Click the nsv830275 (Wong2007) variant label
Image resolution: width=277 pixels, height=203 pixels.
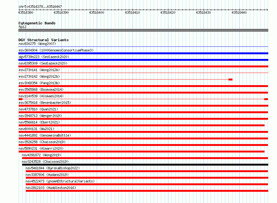click(37, 44)
